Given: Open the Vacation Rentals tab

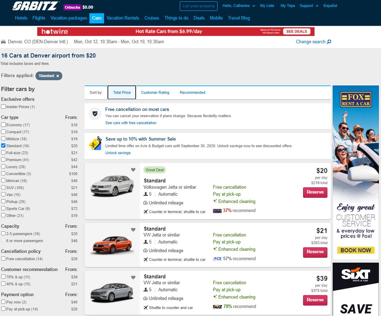Looking at the screenshot, I should click(x=123, y=18).
